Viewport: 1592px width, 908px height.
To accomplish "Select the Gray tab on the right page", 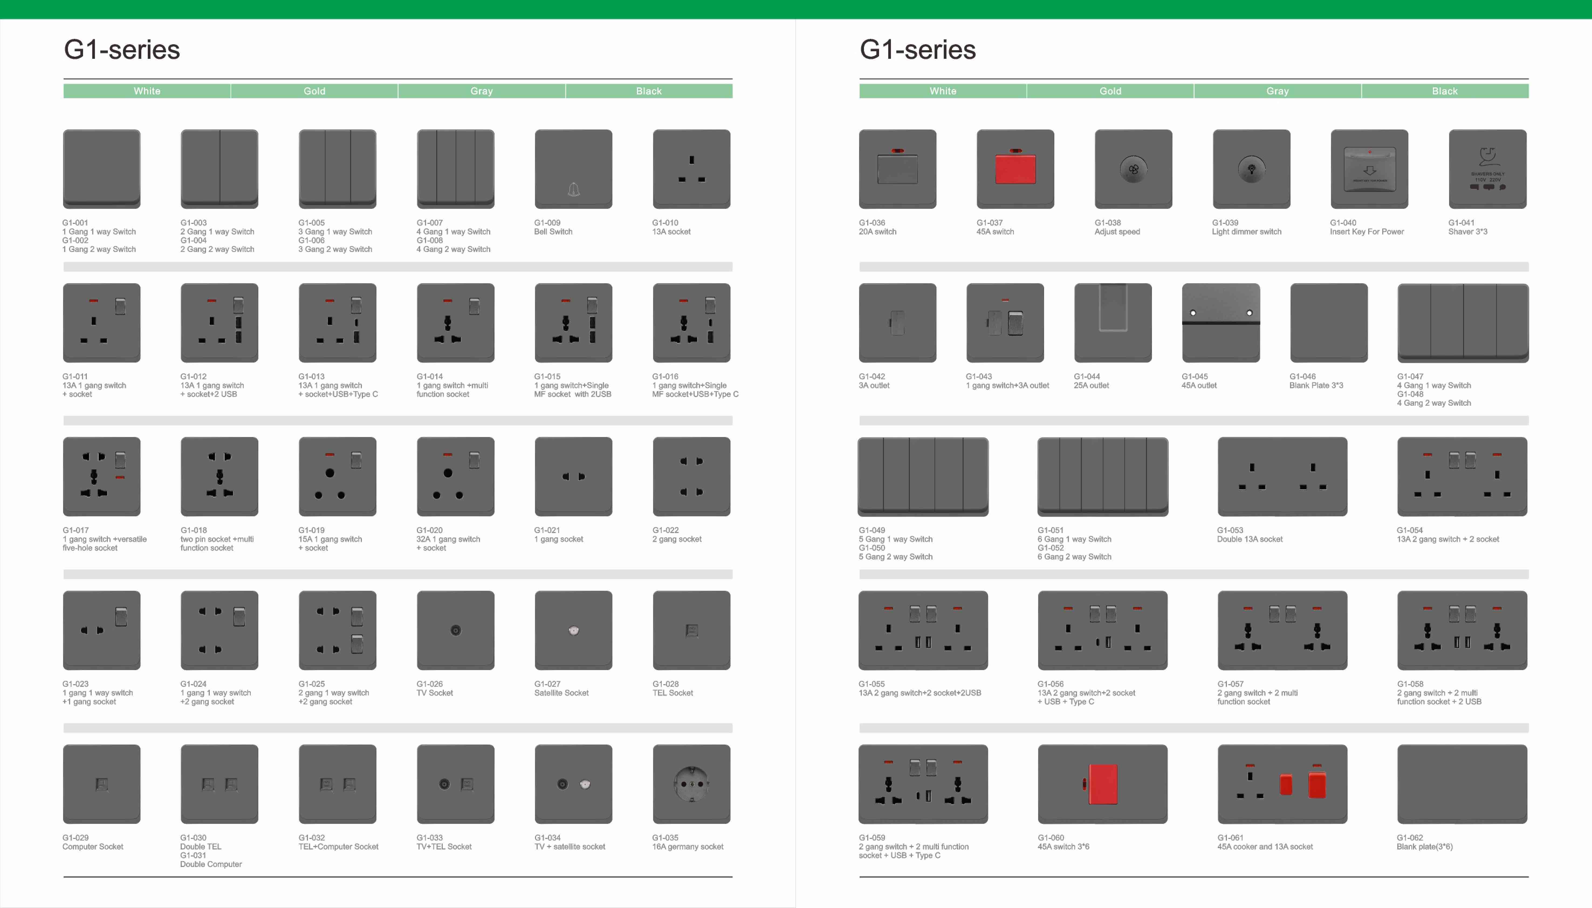I will click(1277, 91).
